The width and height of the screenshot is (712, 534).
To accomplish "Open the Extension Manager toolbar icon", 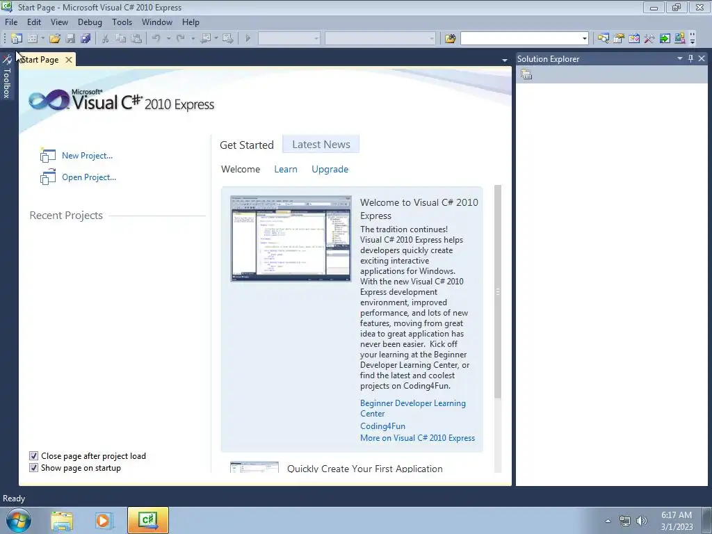I will pos(680,39).
